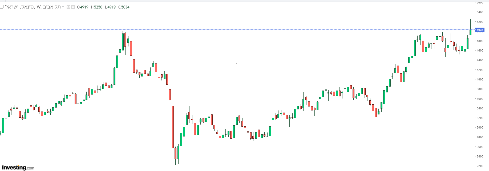Open chart settings with the gear icon
Image resolution: width=489 pixels, height=171 pixels.
coord(73,7)
